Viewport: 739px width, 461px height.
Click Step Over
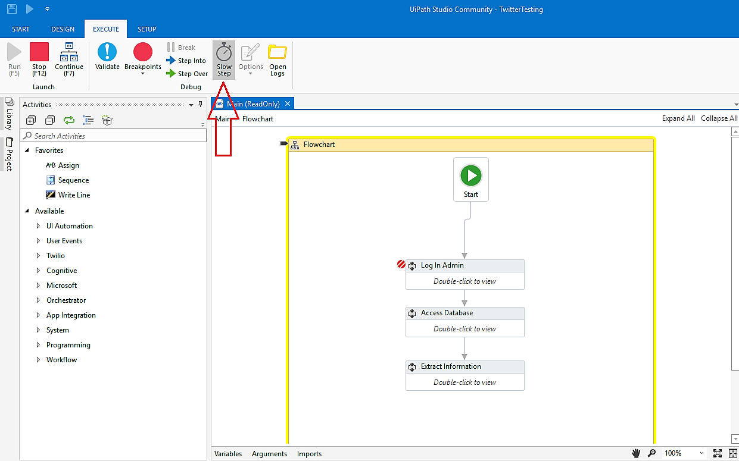(187, 74)
